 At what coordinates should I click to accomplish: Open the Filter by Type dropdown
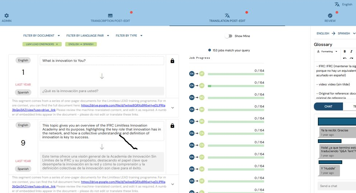coord(129,36)
